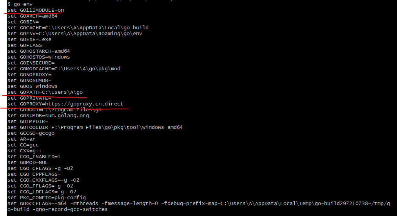Select the GOEXE=.exe line
397x216 pixels.
click(29, 39)
